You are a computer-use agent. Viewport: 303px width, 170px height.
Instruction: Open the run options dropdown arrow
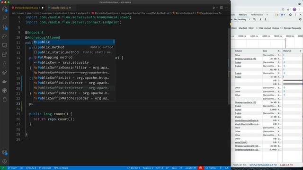point(217,8)
